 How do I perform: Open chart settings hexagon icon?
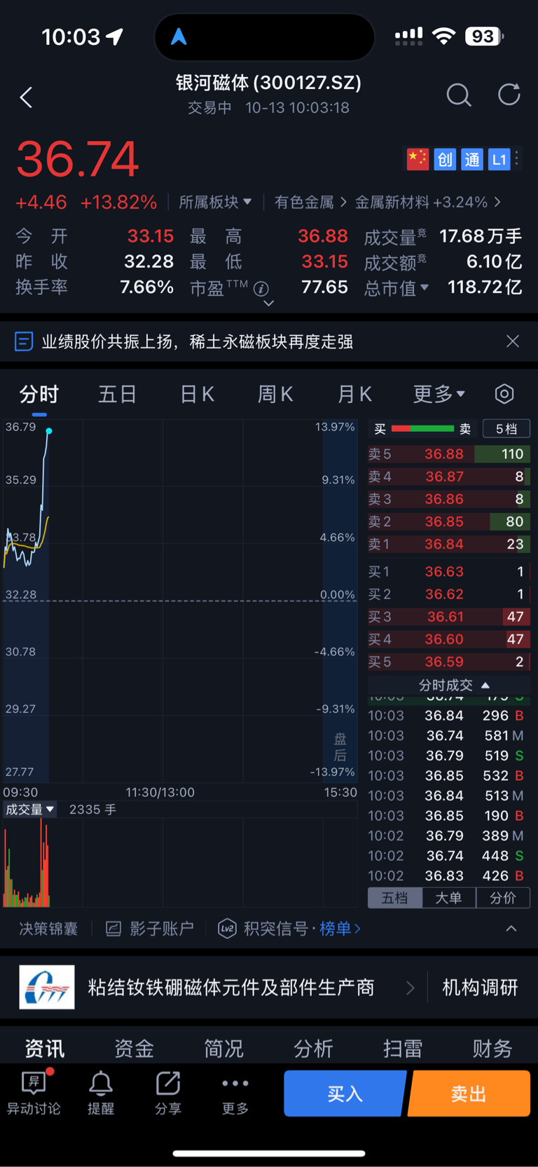504,394
